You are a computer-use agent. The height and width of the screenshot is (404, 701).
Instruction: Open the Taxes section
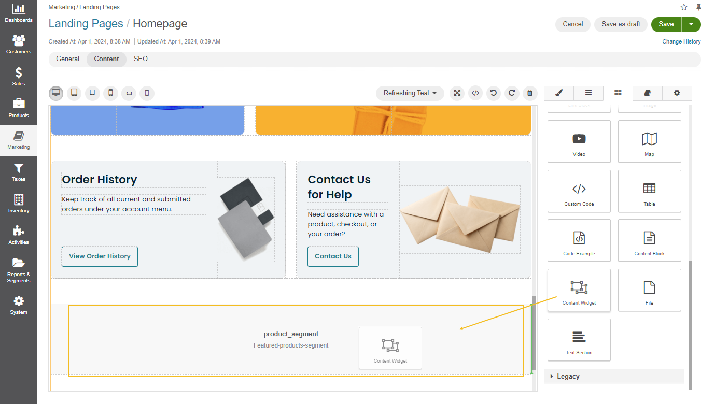click(x=19, y=172)
